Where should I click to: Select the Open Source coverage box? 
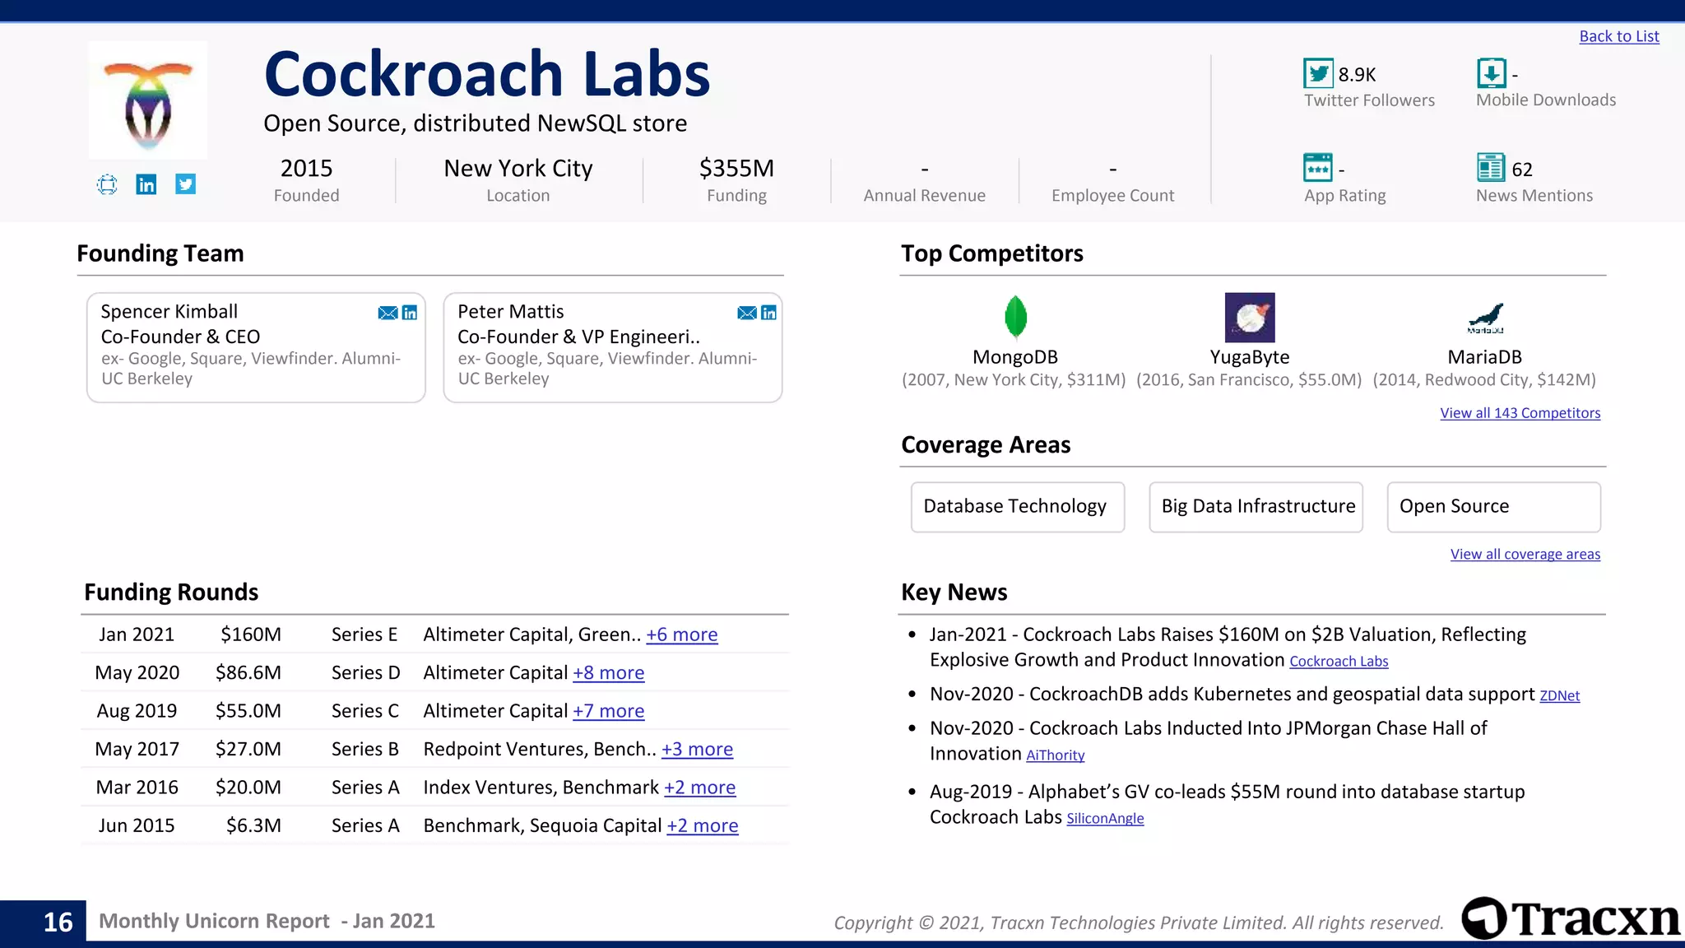click(1494, 507)
